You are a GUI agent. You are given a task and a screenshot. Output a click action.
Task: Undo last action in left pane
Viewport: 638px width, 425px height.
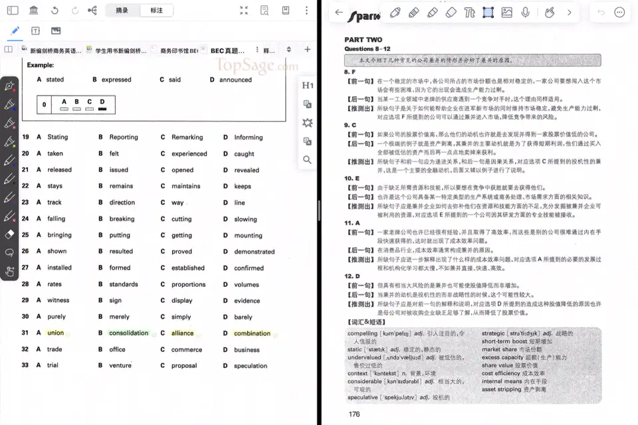click(54, 11)
